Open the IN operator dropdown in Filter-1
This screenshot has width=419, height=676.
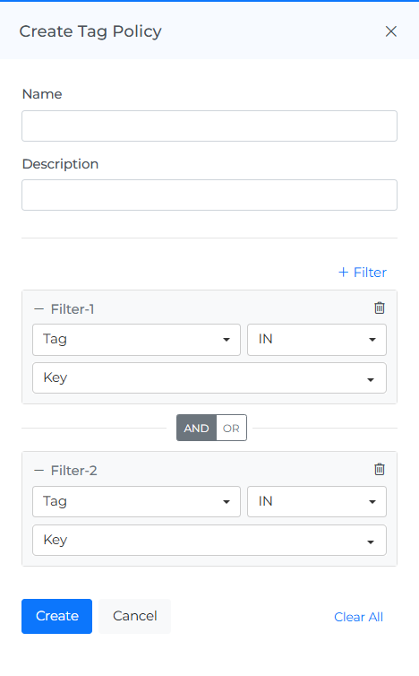coord(317,340)
